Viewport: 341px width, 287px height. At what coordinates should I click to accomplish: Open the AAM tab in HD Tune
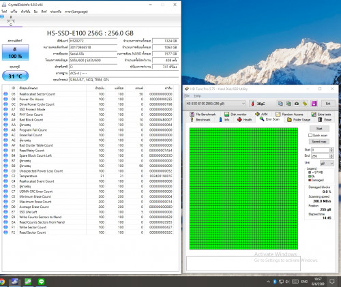[x=261, y=114]
